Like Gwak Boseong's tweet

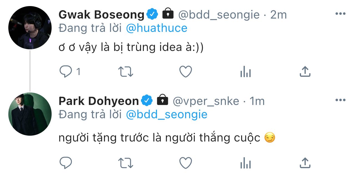click(x=186, y=72)
